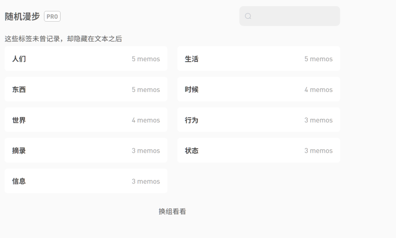Click the PRO badge next to 随机漫步
The width and height of the screenshot is (396, 238).
tap(52, 17)
